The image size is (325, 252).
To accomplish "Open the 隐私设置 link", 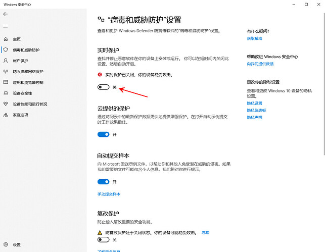I will point(255,103).
